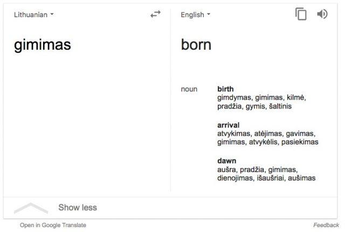Choose the "birth" noun translation
The image size is (345, 232).
pos(225,89)
